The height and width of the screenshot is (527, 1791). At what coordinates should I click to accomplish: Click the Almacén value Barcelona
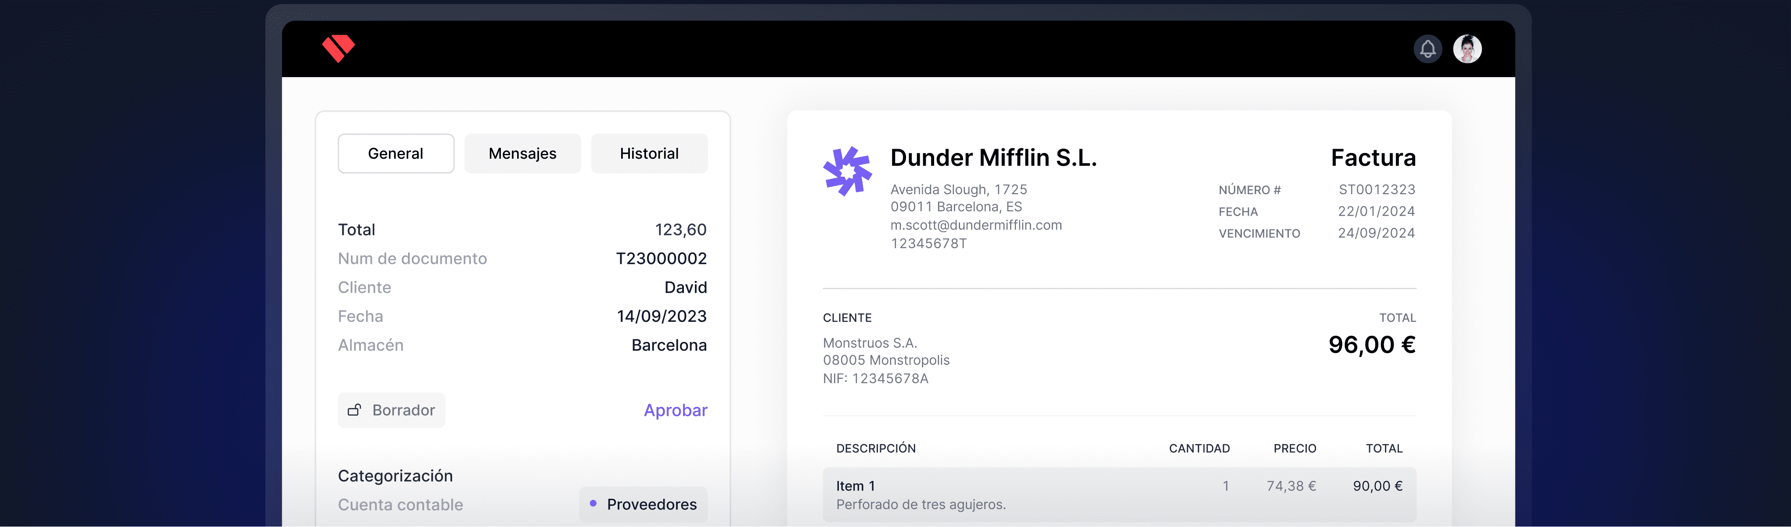[x=669, y=345]
